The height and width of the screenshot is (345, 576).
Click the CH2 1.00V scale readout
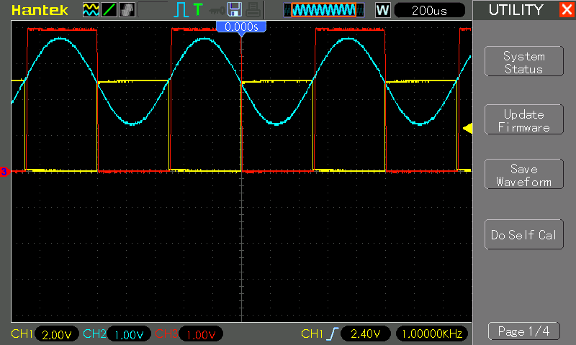129,334
